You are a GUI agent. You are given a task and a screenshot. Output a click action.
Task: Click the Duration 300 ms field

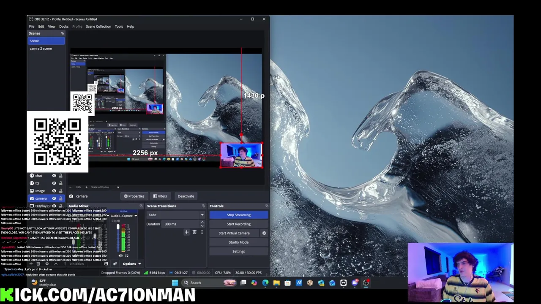coord(184,224)
